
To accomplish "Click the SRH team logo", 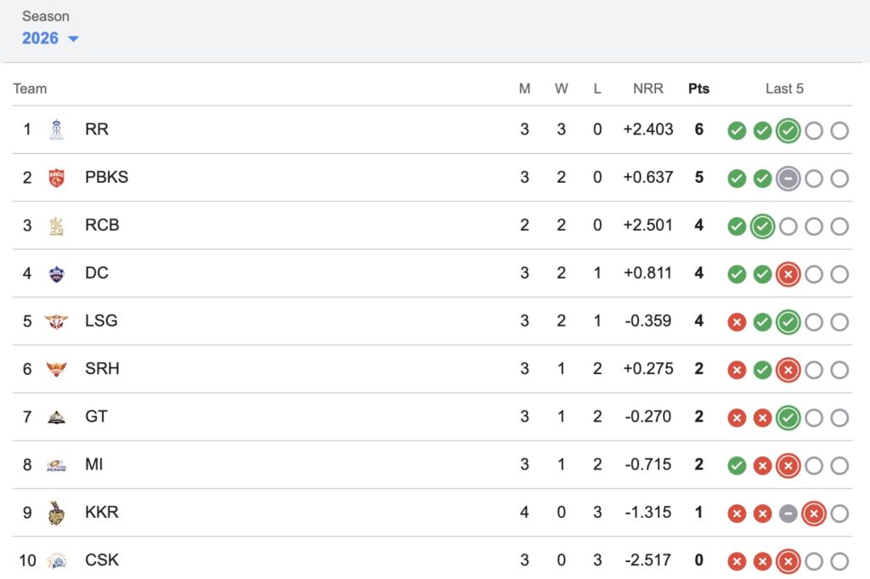I will (56, 369).
